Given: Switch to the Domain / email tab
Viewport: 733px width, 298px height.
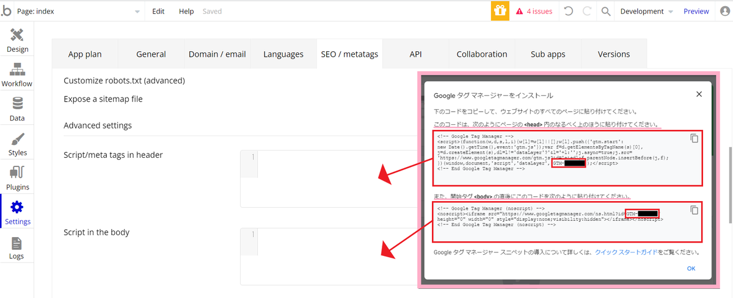Looking at the screenshot, I should (217, 54).
